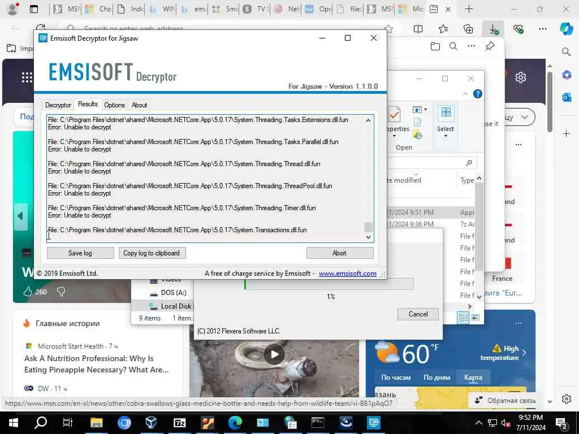Show hidden system tray icons
Image resolution: width=579 pixels, height=434 pixels.
click(x=478, y=423)
